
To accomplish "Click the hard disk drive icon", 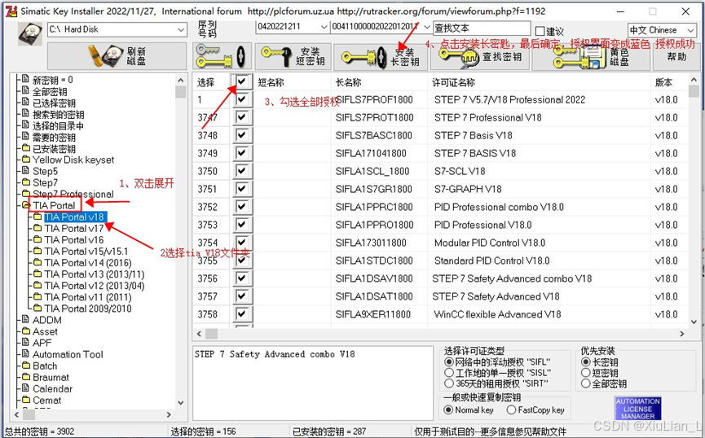I will point(30,33).
